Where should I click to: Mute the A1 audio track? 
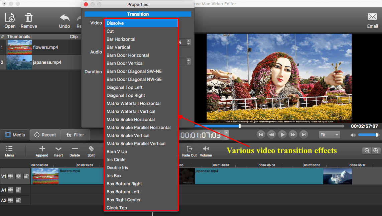tap(10, 190)
